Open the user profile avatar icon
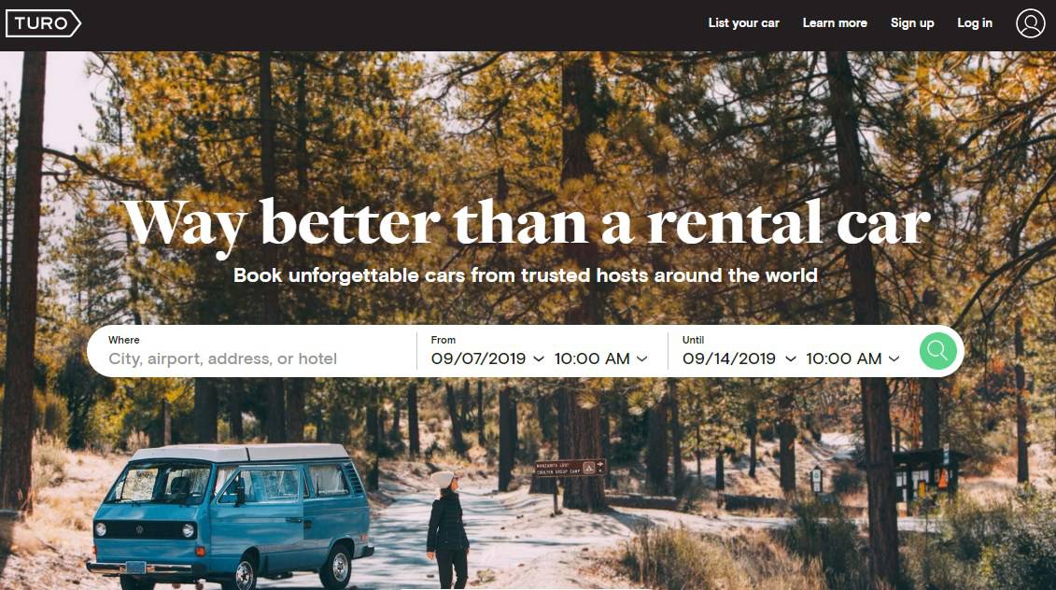The width and height of the screenshot is (1056, 590). pyautogui.click(x=1030, y=23)
